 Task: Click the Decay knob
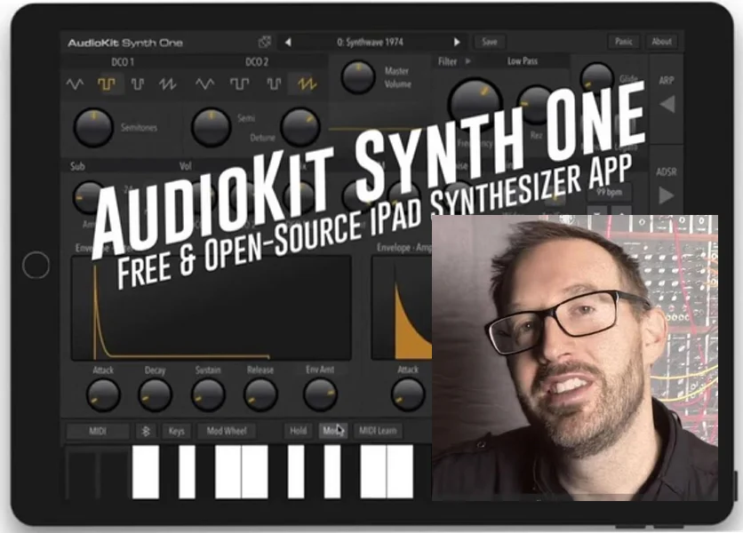pos(155,394)
